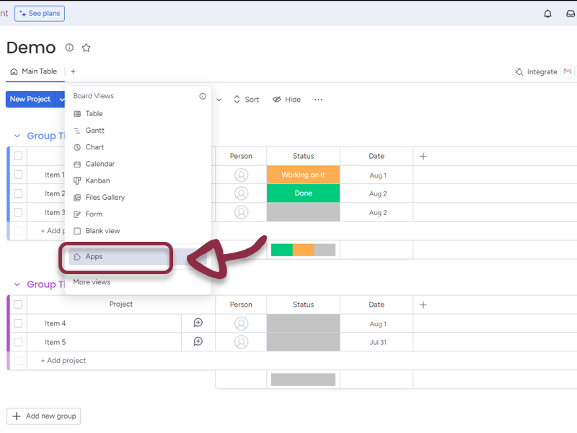Check the second group header select-all checkbox
This screenshot has width=577, height=433.
coord(18,305)
